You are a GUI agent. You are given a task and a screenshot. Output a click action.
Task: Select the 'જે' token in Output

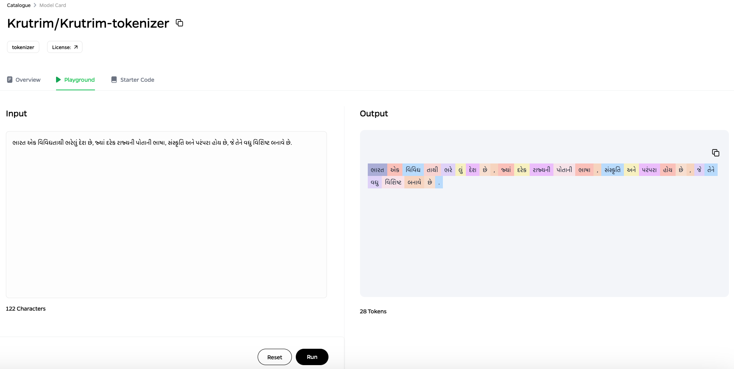point(699,170)
